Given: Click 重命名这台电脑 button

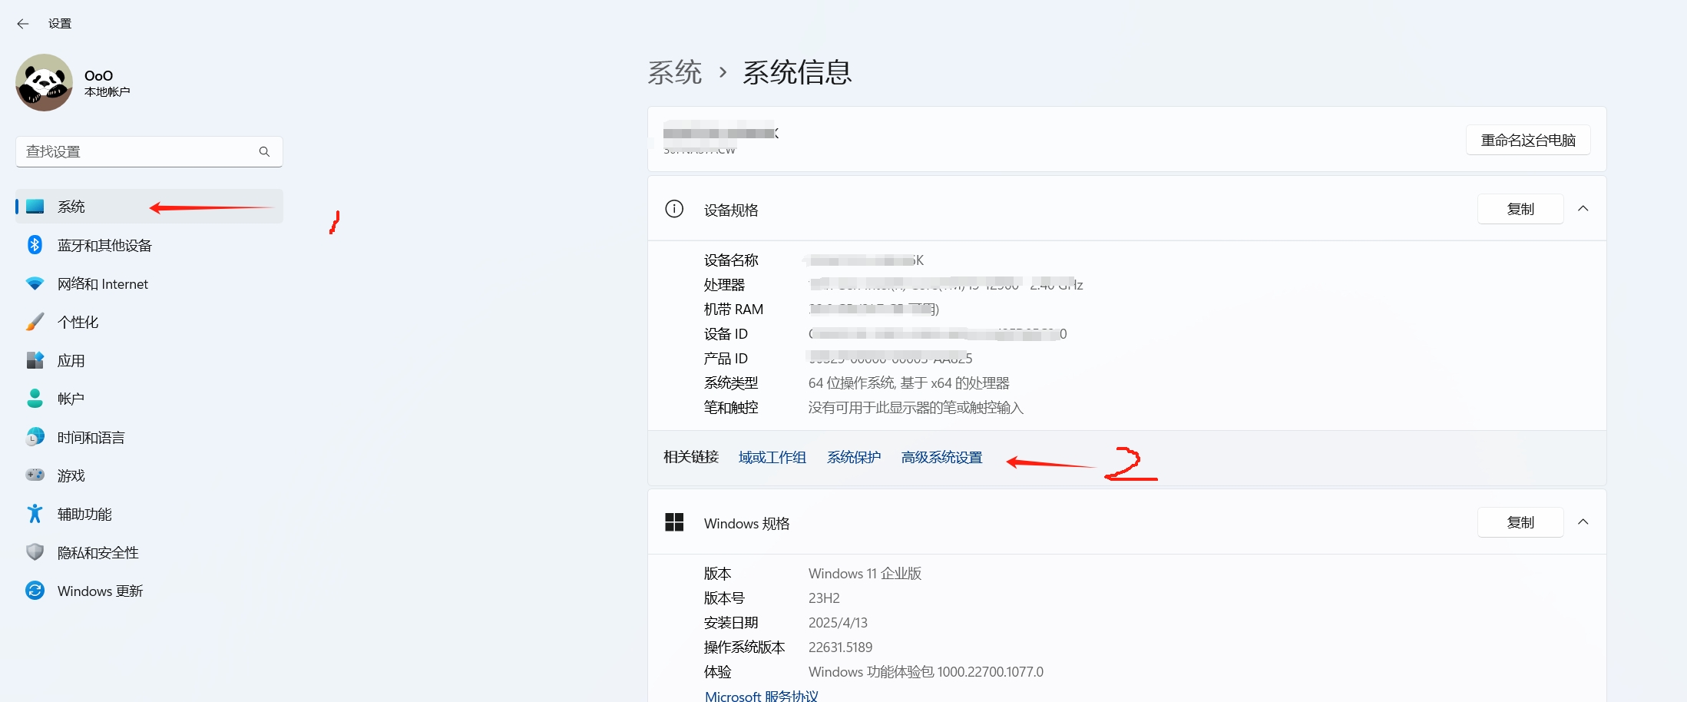Looking at the screenshot, I should (x=1527, y=141).
